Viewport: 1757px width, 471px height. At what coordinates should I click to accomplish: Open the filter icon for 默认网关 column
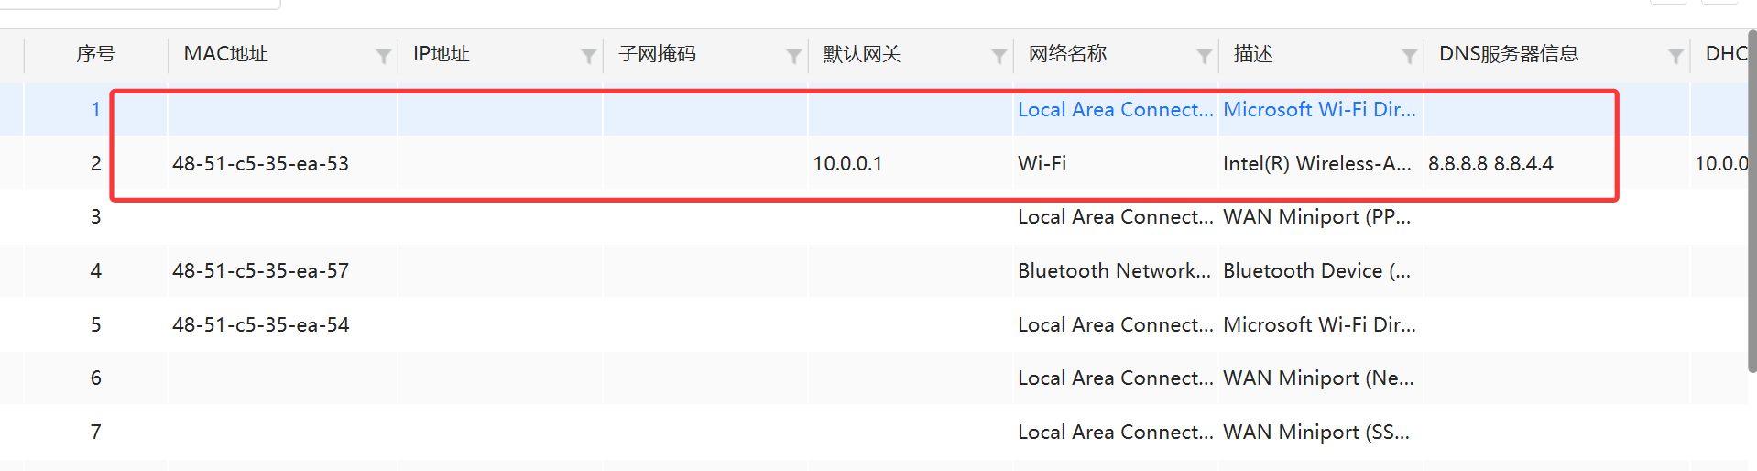999,57
